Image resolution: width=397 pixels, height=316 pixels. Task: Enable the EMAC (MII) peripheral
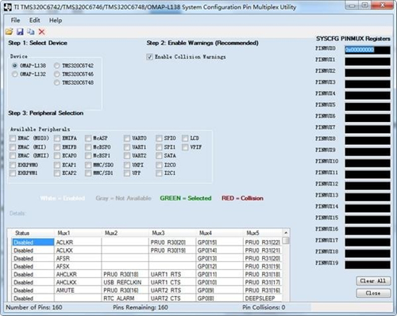click(x=13, y=147)
